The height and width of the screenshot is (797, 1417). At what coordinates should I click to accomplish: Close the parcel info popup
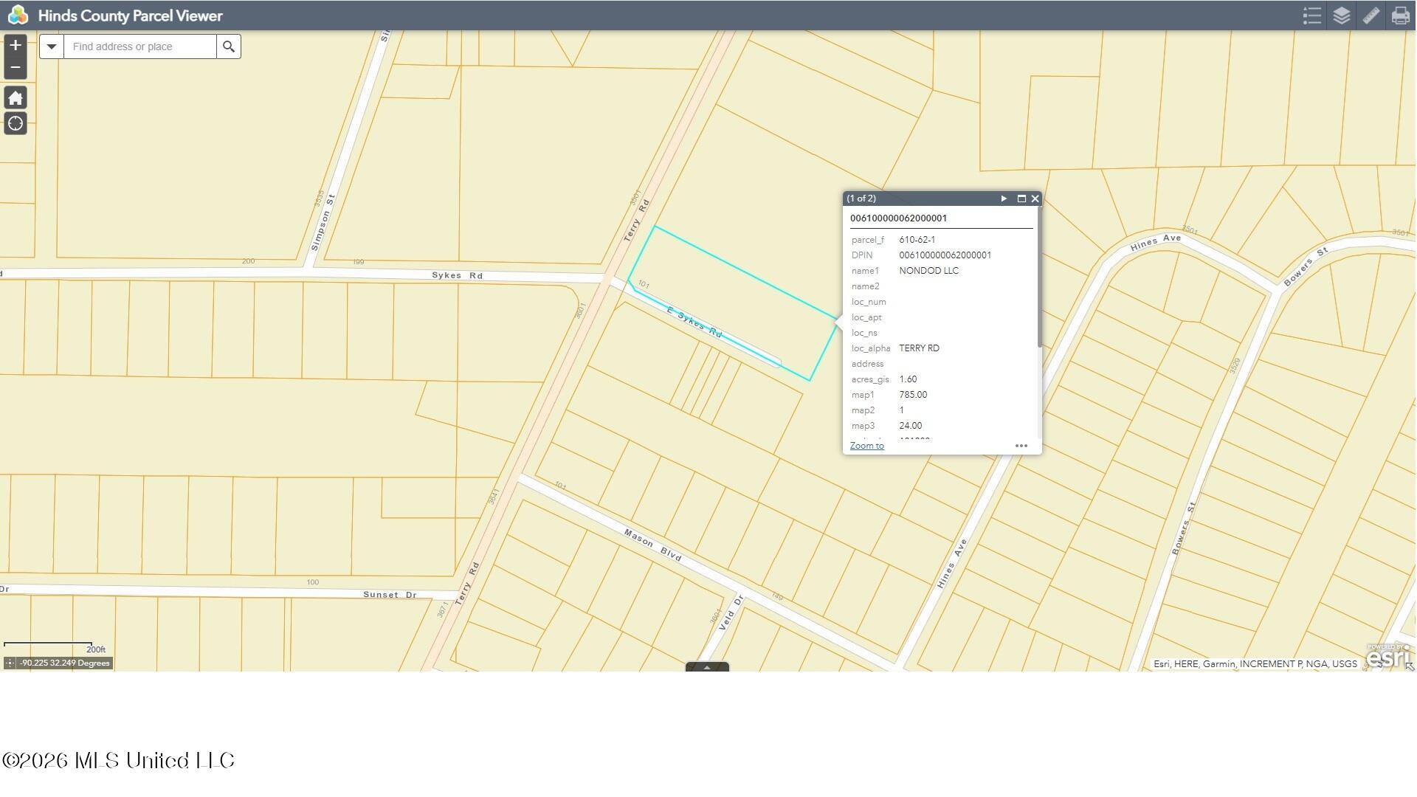(1035, 199)
